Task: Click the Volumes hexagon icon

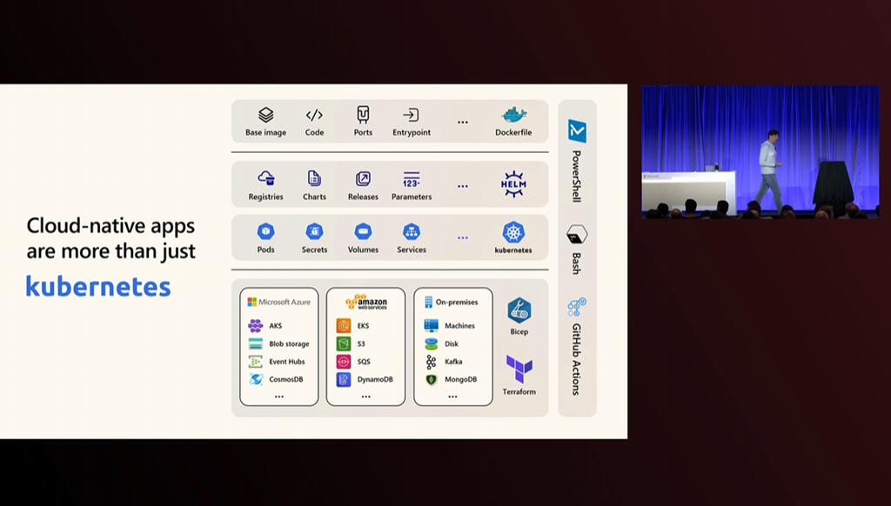Action: [363, 232]
